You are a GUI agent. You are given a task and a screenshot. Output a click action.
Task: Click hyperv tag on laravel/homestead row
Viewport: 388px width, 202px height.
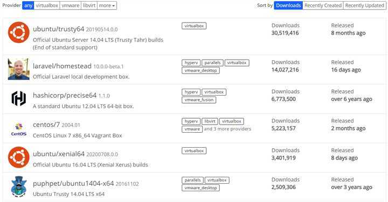point(191,63)
